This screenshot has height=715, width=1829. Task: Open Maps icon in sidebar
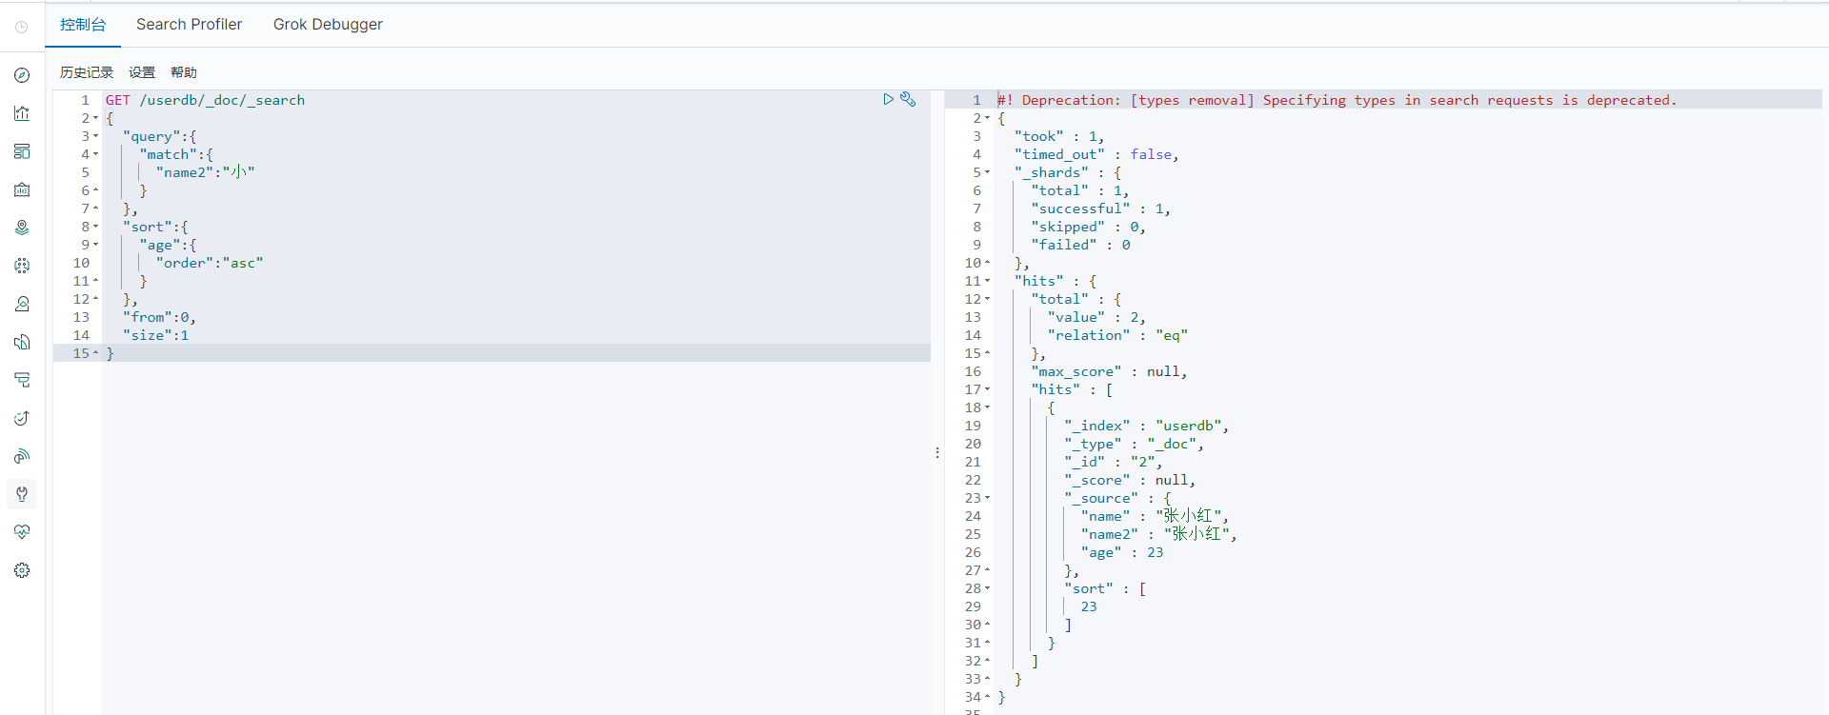click(x=22, y=228)
